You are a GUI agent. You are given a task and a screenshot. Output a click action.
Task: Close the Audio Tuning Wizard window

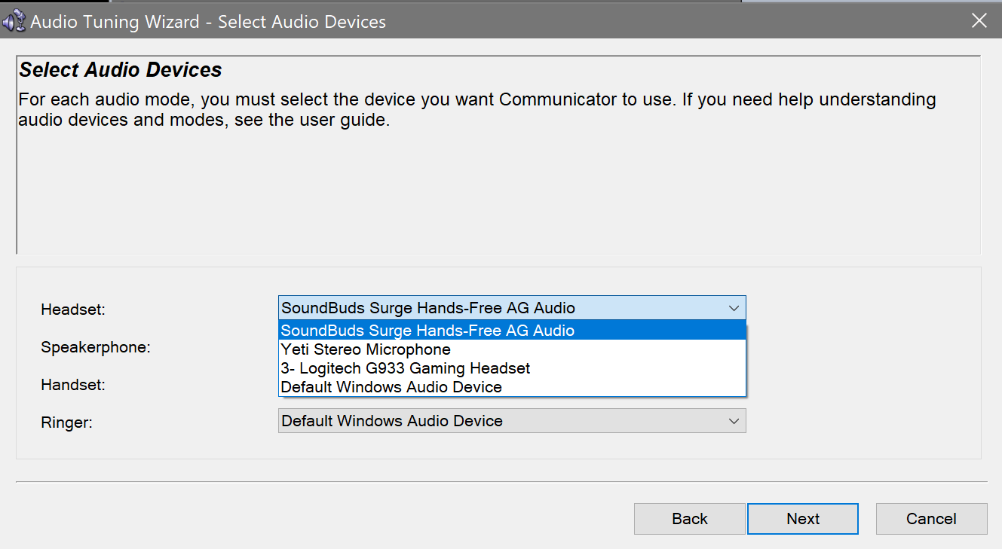(979, 20)
